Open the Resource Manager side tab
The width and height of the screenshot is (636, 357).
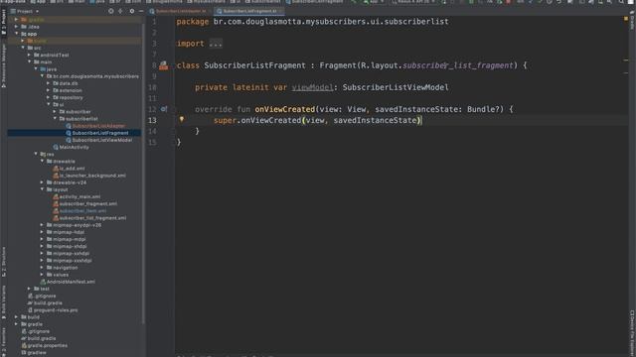coord(4,64)
